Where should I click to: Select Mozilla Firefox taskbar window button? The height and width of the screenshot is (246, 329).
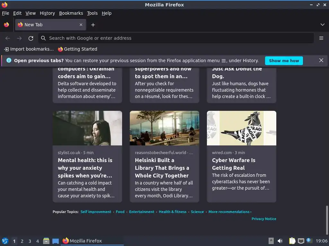92,241
